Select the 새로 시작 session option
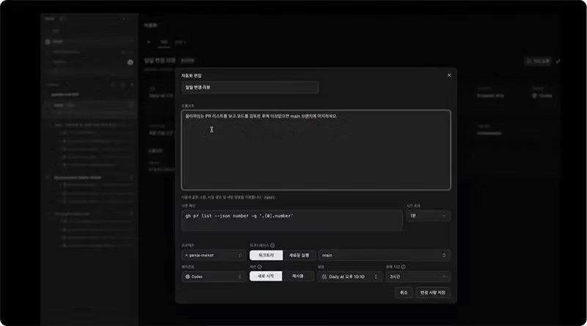 click(266, 276)
